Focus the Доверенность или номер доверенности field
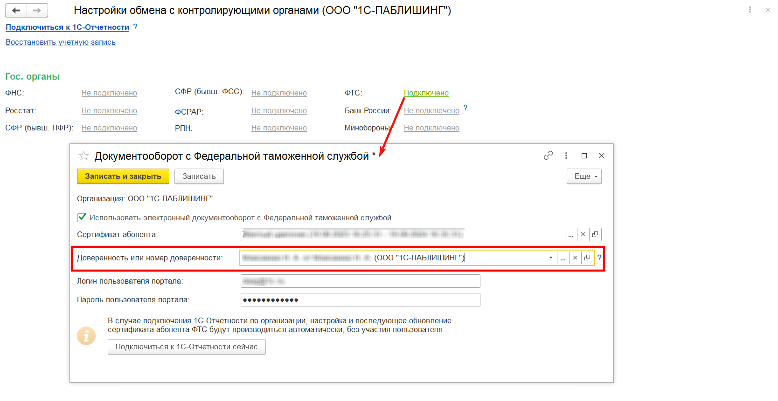Screen dimensions: 778x401 pos(392,258)
